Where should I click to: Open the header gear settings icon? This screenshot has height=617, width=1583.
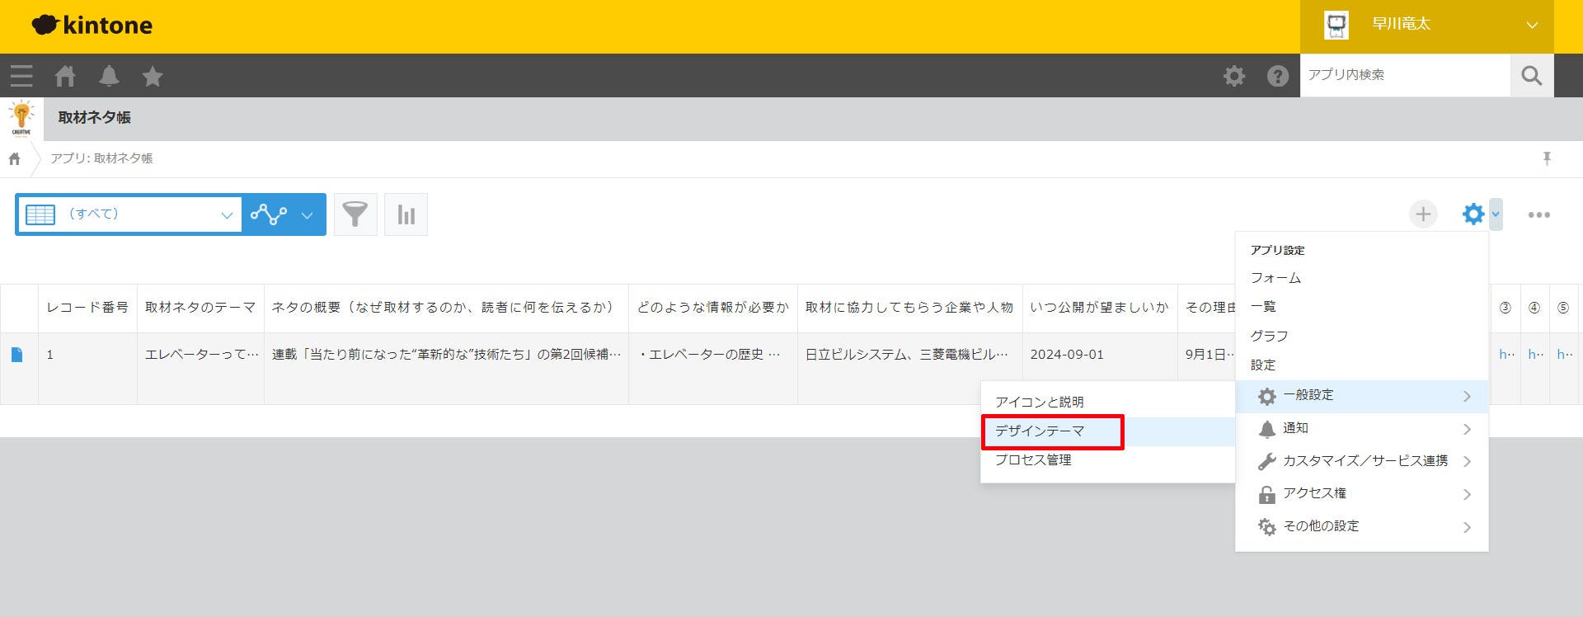coord(1234,76)
